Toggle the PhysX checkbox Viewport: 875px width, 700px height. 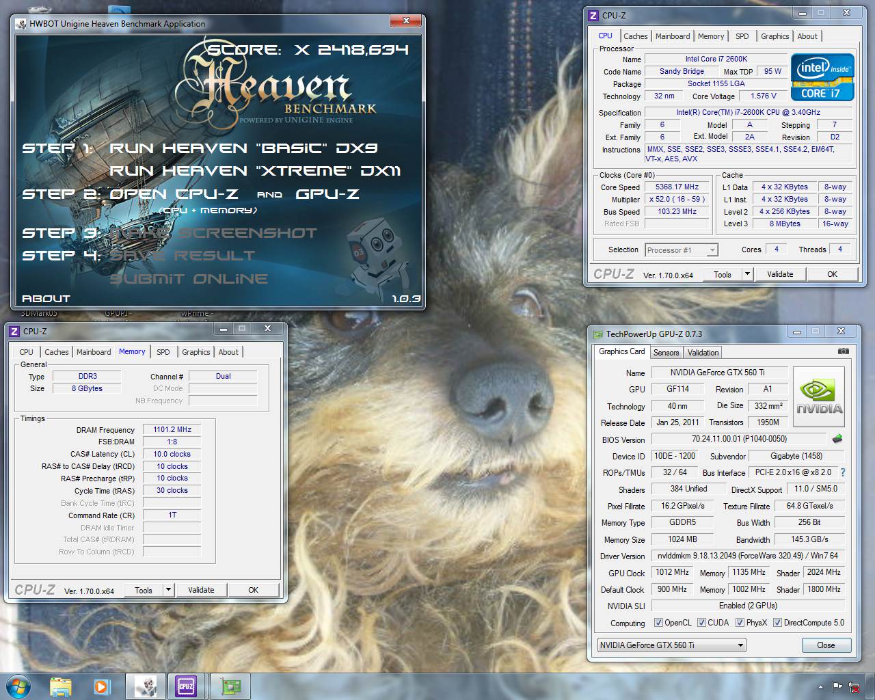coord(740,623)
